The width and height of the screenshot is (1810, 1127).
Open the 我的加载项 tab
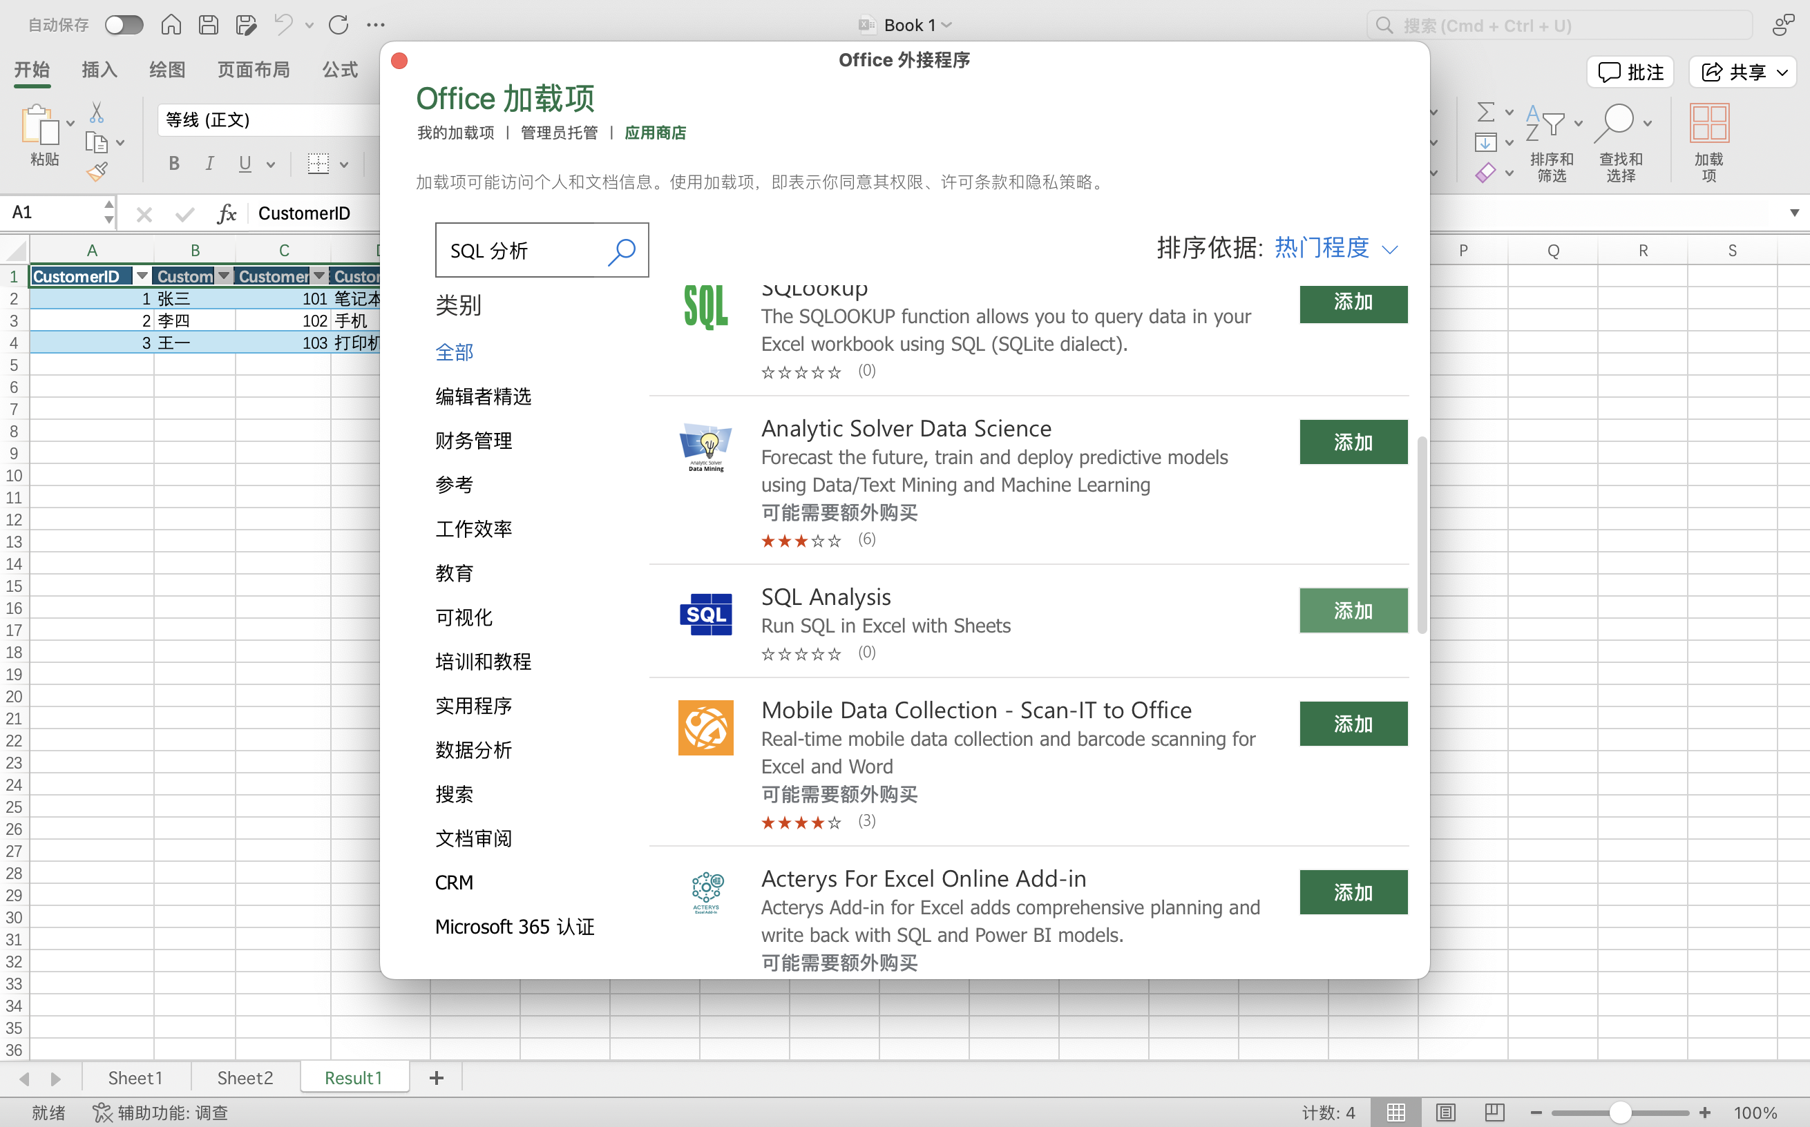[455, 133]
